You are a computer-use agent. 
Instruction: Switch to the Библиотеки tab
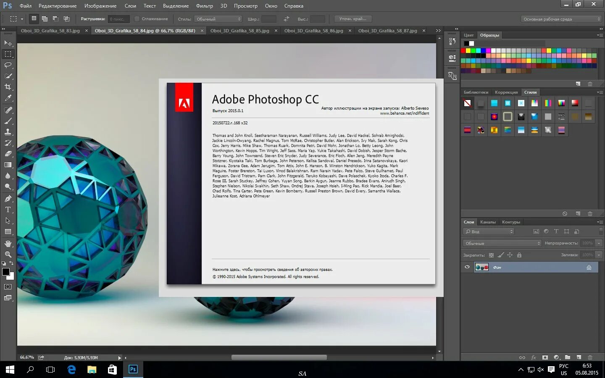476,92
